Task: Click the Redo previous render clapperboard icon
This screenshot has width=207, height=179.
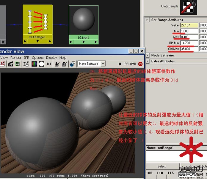Action: click(2, 64)
